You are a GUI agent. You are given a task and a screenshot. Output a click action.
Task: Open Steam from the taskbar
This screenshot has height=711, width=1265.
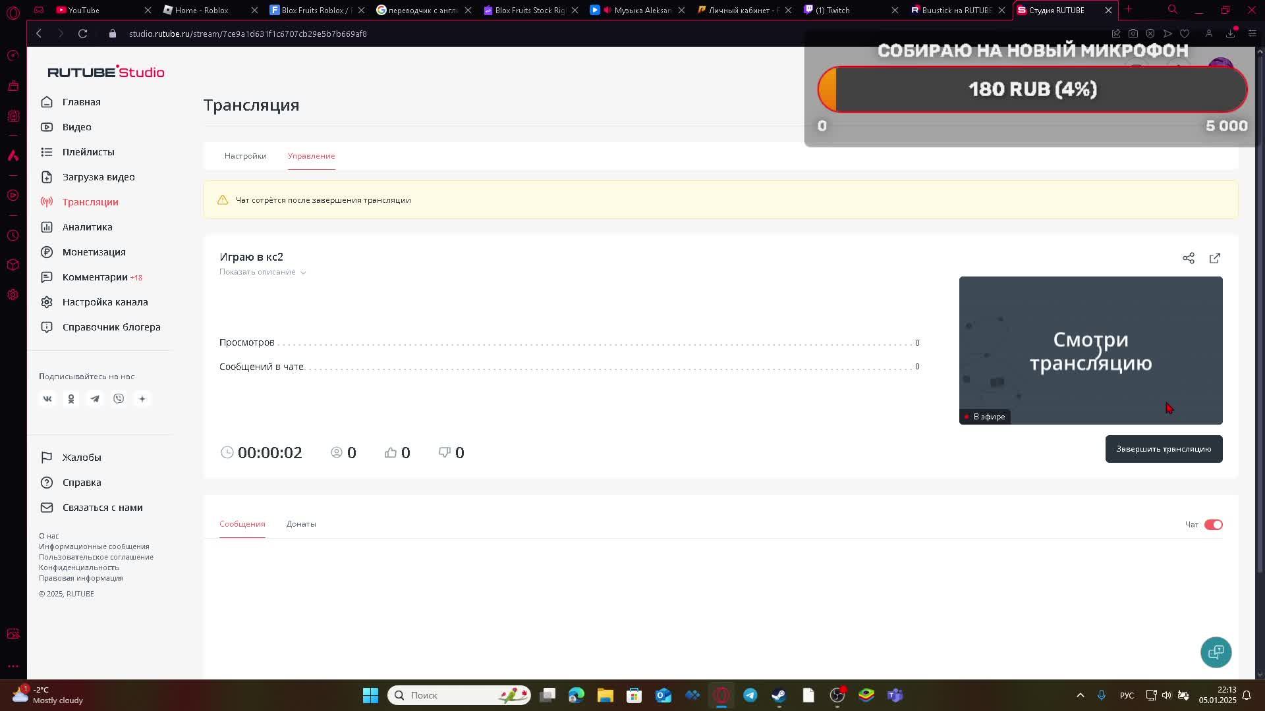[x=779, y=695]
